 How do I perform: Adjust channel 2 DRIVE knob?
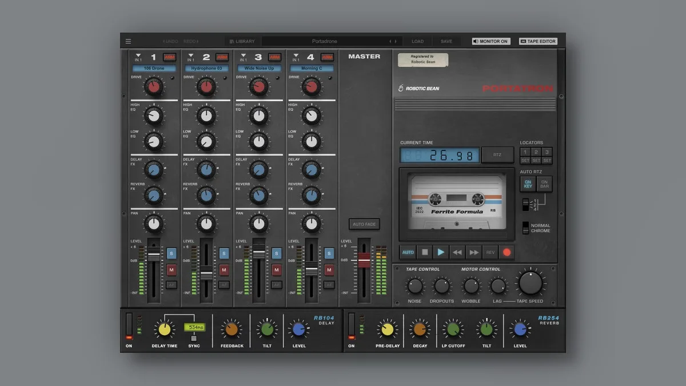206,87
